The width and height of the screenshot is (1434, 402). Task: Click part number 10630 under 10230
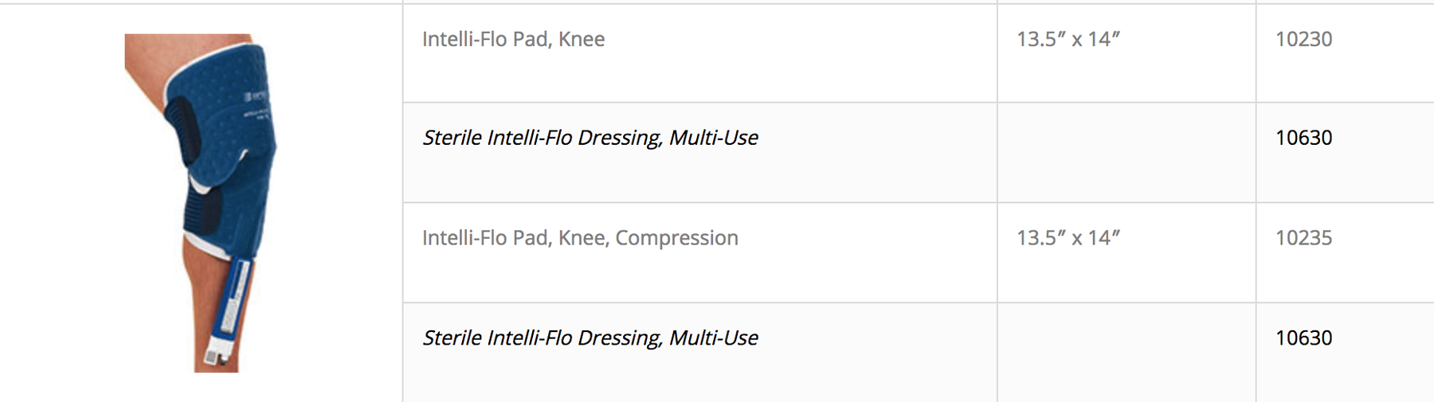click(x=1303, y=138)
